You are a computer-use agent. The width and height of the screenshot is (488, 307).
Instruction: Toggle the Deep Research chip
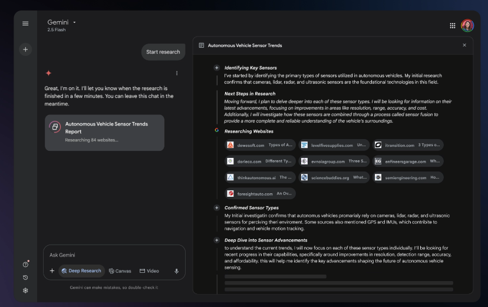coord(81,270)
